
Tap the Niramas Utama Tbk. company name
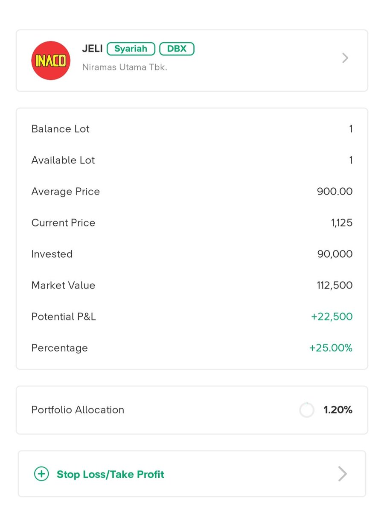click(x=125, y=67)
